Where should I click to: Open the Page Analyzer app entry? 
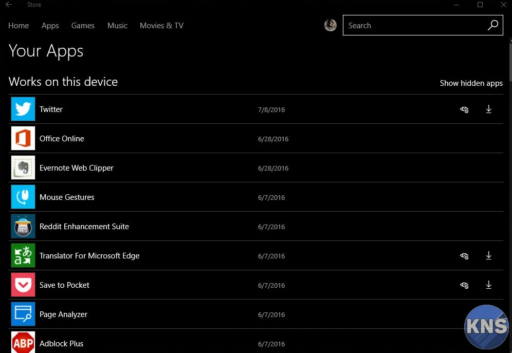tap(63, 314)
